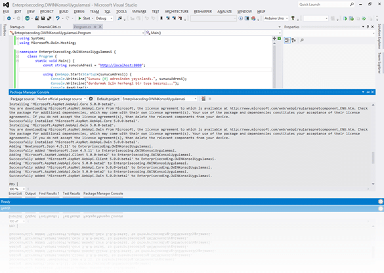Switch to the DinamikCikti.cs editor tab
The image size is (384, 273).
tap(49, 27)
